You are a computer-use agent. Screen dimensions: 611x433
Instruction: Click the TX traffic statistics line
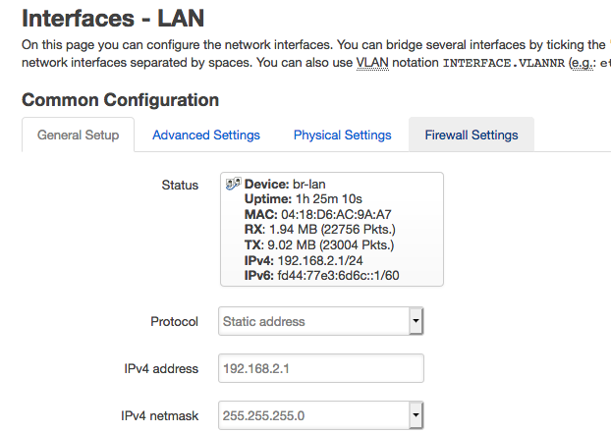click(x=319, y=244)
